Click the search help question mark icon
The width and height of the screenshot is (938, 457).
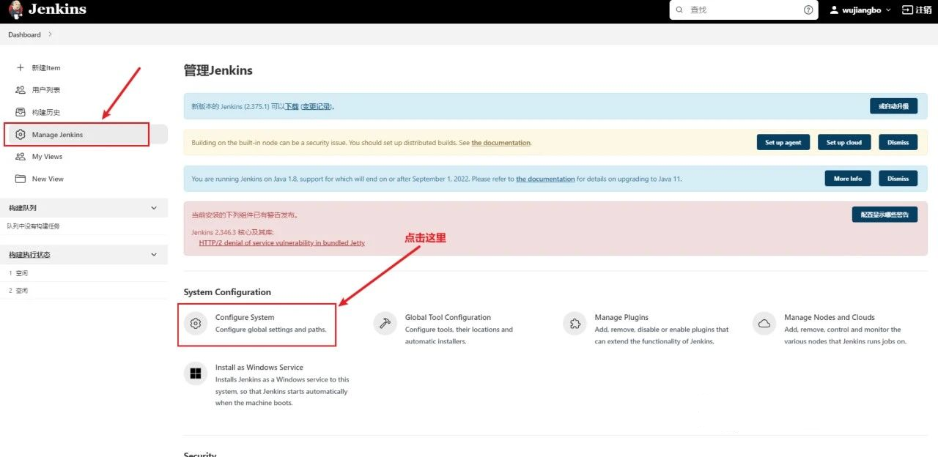(808, 10)
